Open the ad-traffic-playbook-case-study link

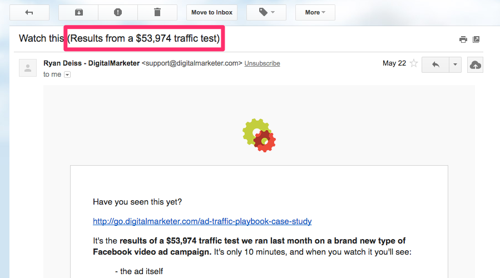pos(202,221)
